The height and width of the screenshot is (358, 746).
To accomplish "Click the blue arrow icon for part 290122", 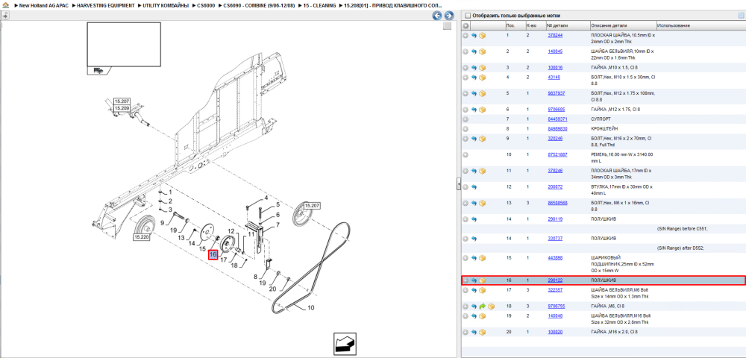I will tap(474, 280).
